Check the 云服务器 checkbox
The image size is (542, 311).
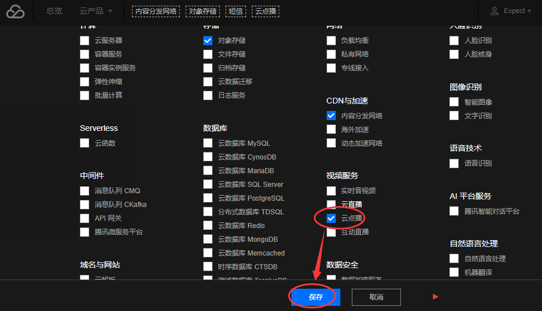pos(85,41)
